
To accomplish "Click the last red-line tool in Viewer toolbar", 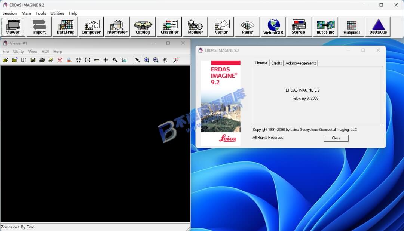I will tap(176, 60).
